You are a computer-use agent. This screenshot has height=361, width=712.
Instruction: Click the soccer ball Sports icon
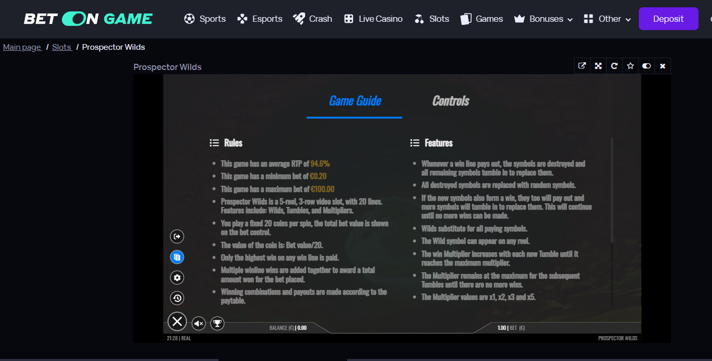click(189, 19)
